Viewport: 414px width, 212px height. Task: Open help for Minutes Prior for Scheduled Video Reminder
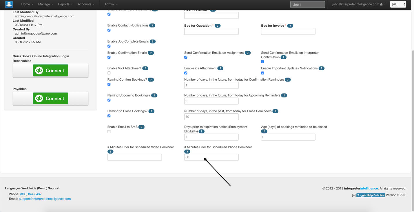pos(110,151)
